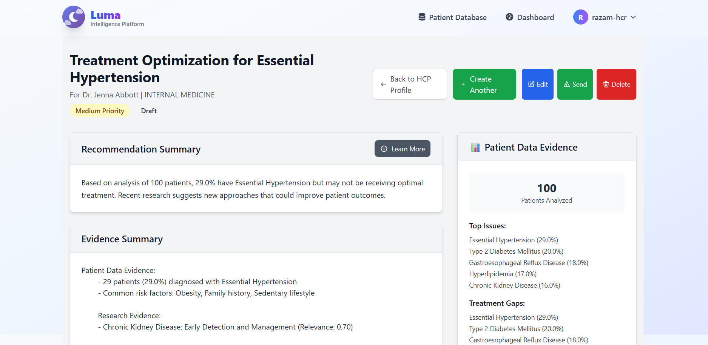The width and height of the screenshot is (708, 345).
Task: Click the Luma moon logo icon
Action: coord(74,17)
